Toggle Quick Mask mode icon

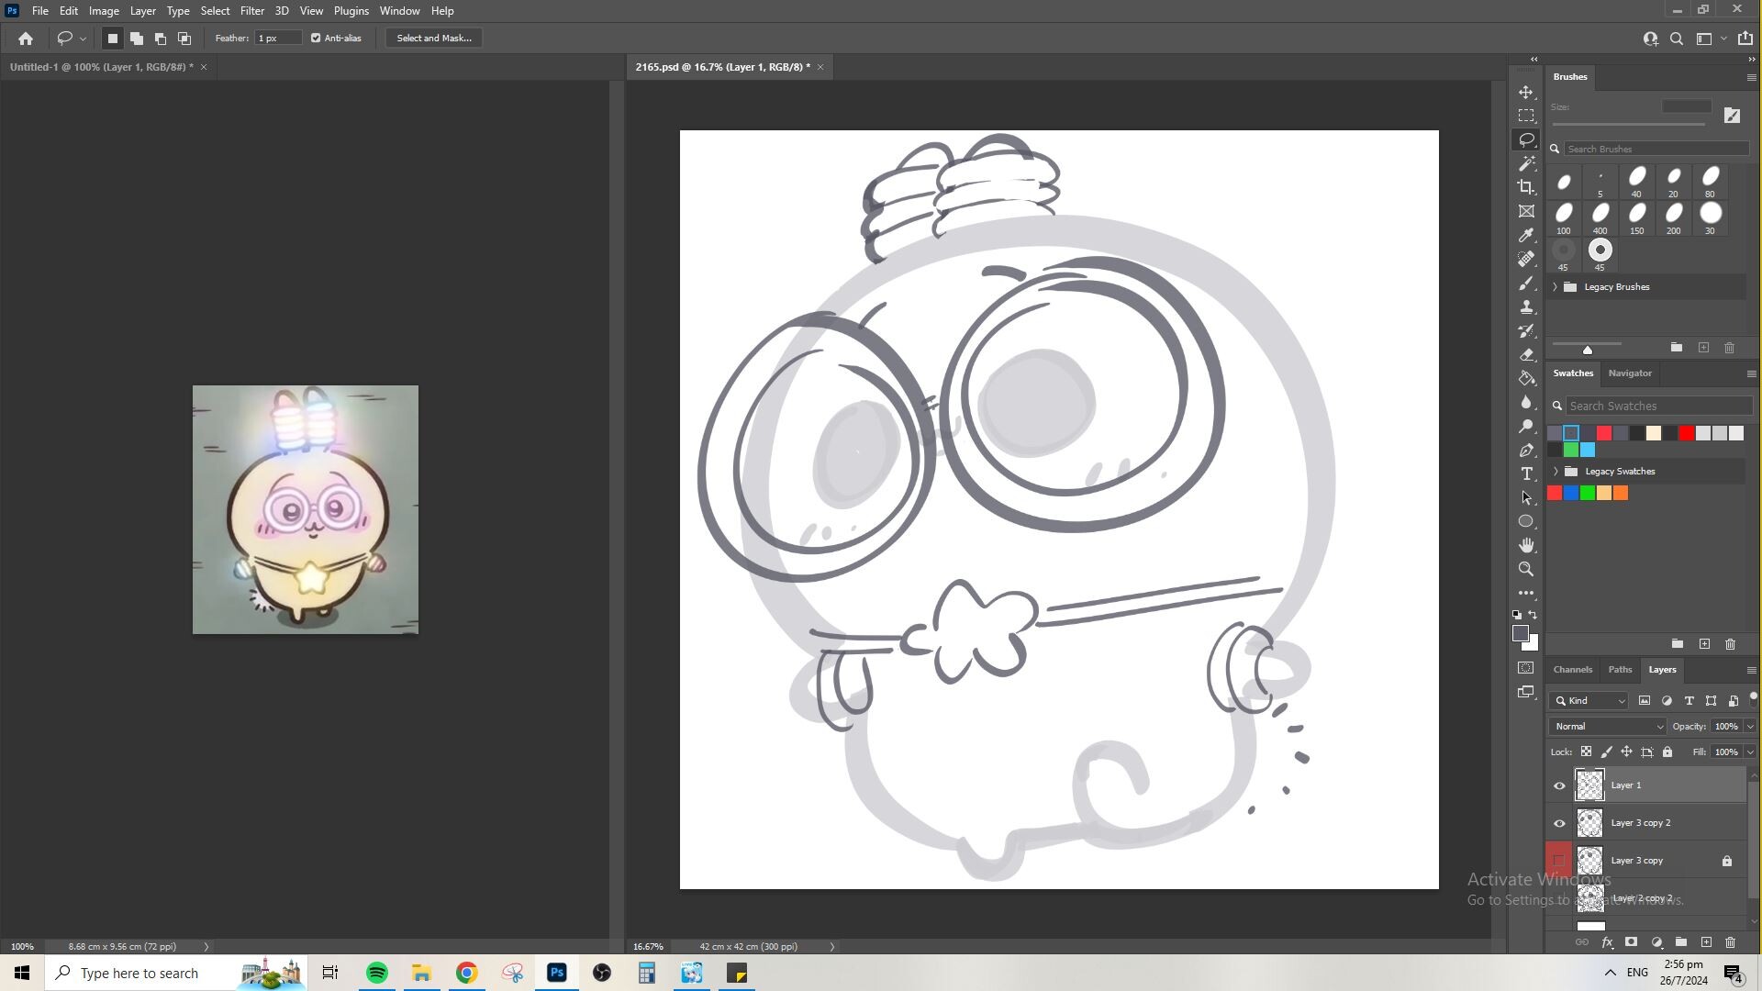pos(1526,669)
